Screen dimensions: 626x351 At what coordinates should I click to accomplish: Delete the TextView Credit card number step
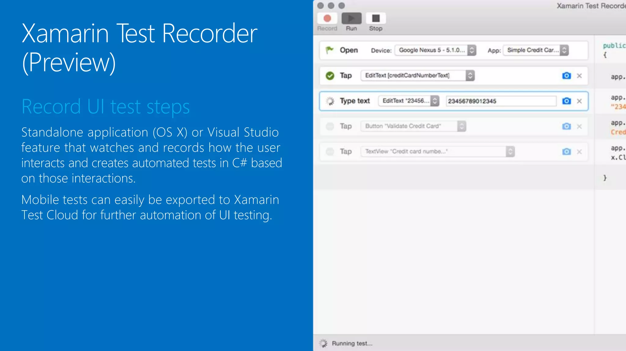point(579,152)
